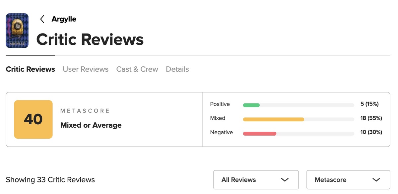
Task: Click the yellow Mixed reviews bar
Action: pyautogui.click(x=274, y=119)
